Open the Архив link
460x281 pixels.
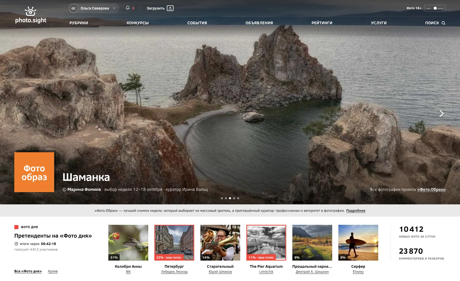coord(53,271)
